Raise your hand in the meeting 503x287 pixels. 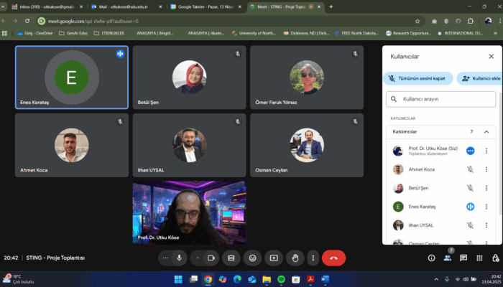pos(294,258)
